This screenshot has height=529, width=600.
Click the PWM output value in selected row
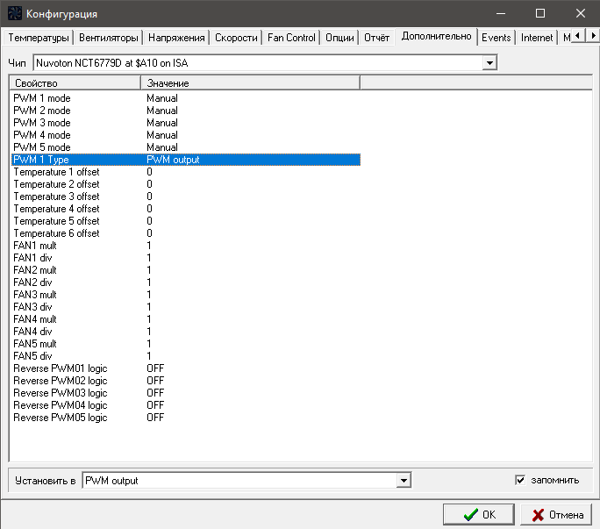pos(173,160)
